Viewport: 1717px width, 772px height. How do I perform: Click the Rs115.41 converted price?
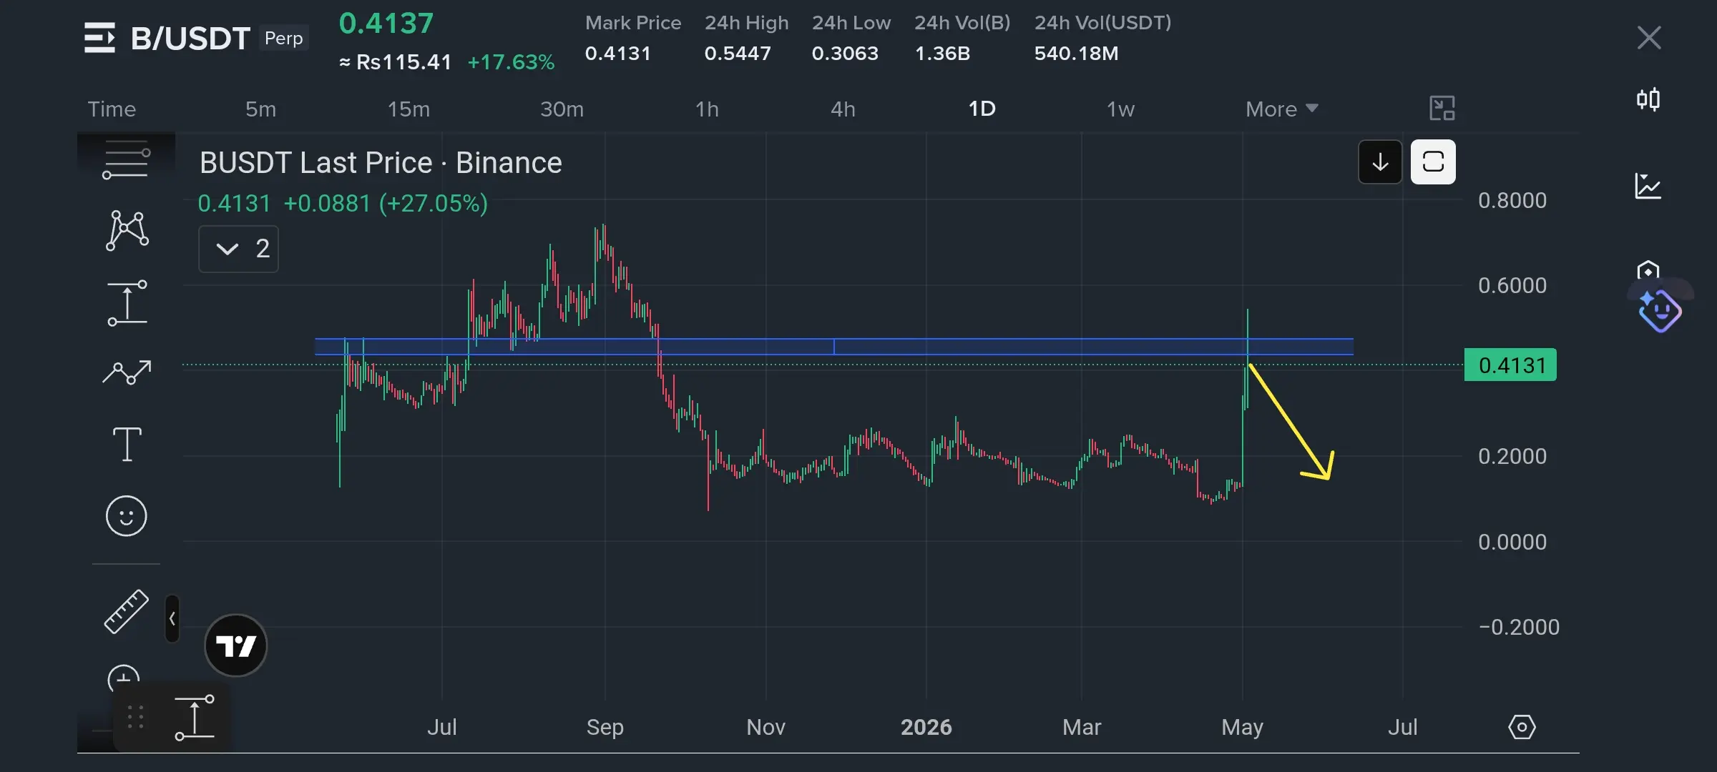(396, 62)
